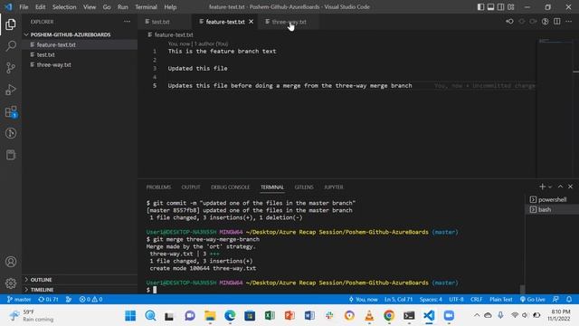The image size is (579, 326).
Task: Toggle the secondary side bar layout icon
Action: pos(500,6)
